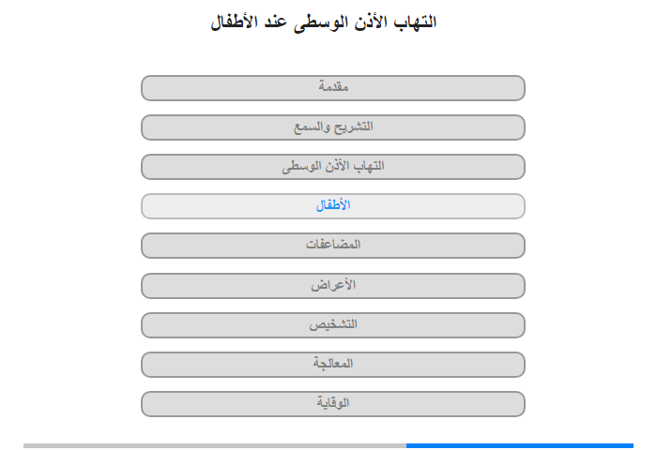Open the complications topic button
The width and height of the screenshot is (657, 450).
(332, 246)
